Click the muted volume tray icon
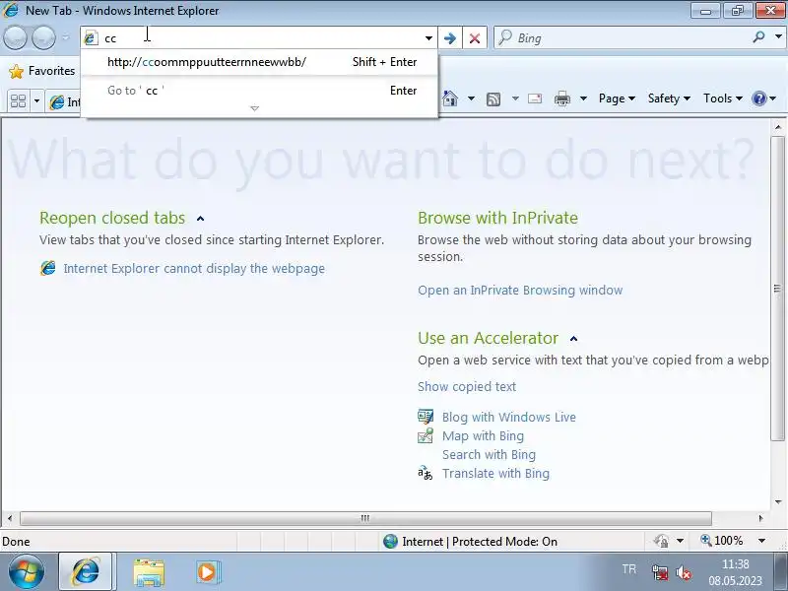Image resolution: width=788 pixels, height=591 pixels. (684, 572)
